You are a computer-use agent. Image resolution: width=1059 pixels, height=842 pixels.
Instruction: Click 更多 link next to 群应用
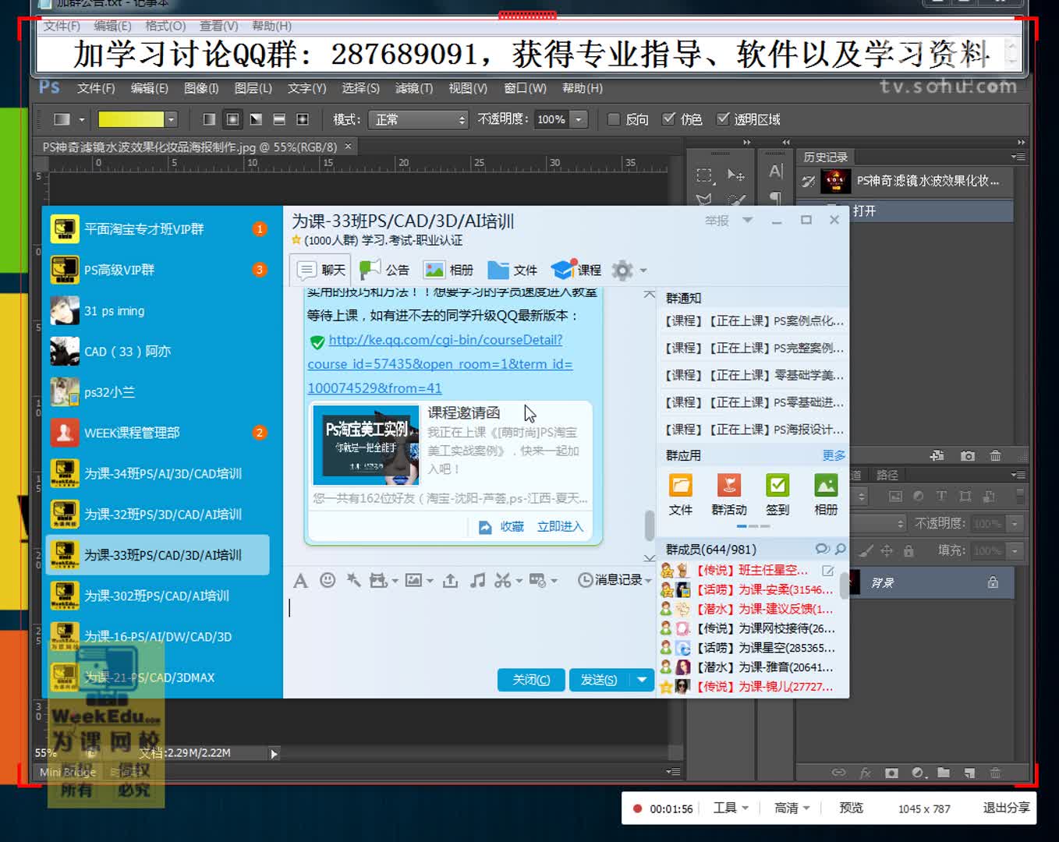coord(834,455)
